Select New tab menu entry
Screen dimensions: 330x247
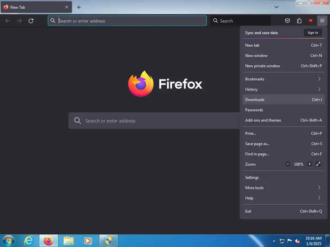[x=284, y=45]
